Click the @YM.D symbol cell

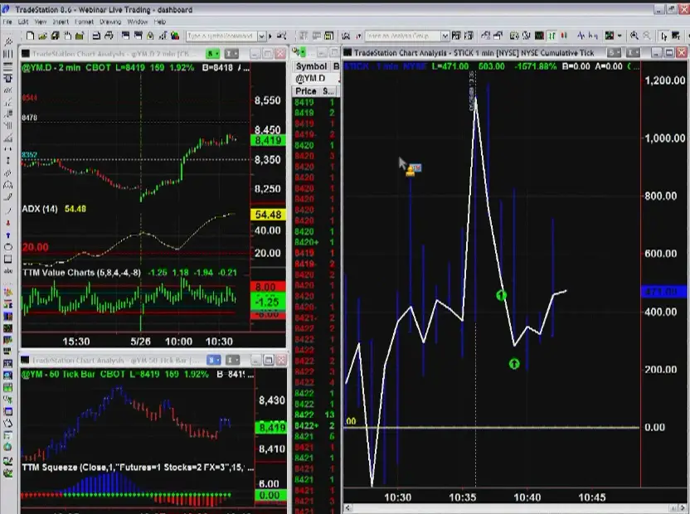pos(311,78)
